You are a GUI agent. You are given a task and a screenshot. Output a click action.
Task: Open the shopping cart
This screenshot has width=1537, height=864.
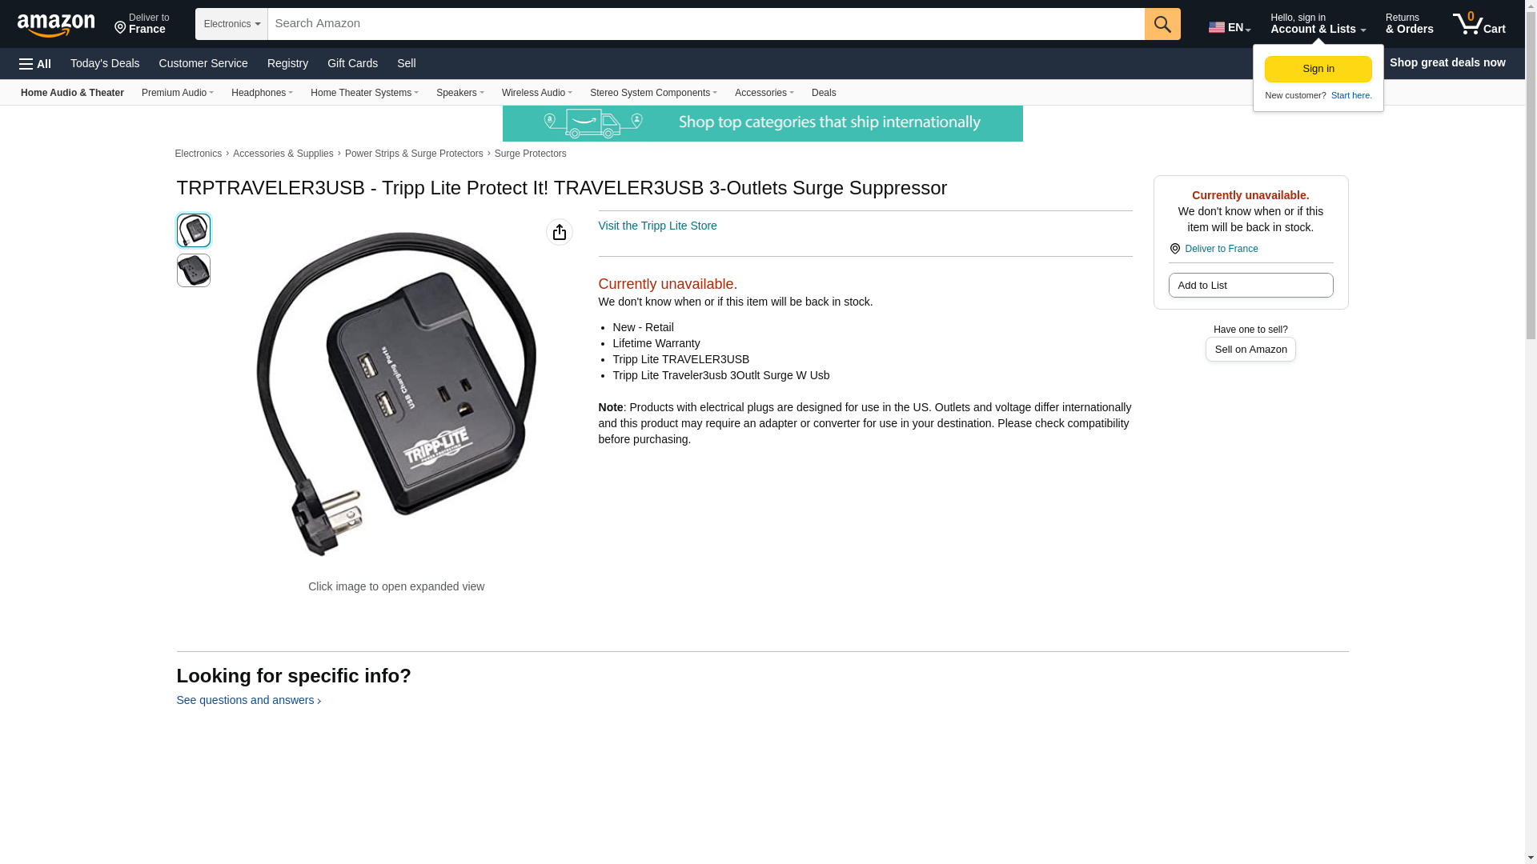pos(1479,23)
